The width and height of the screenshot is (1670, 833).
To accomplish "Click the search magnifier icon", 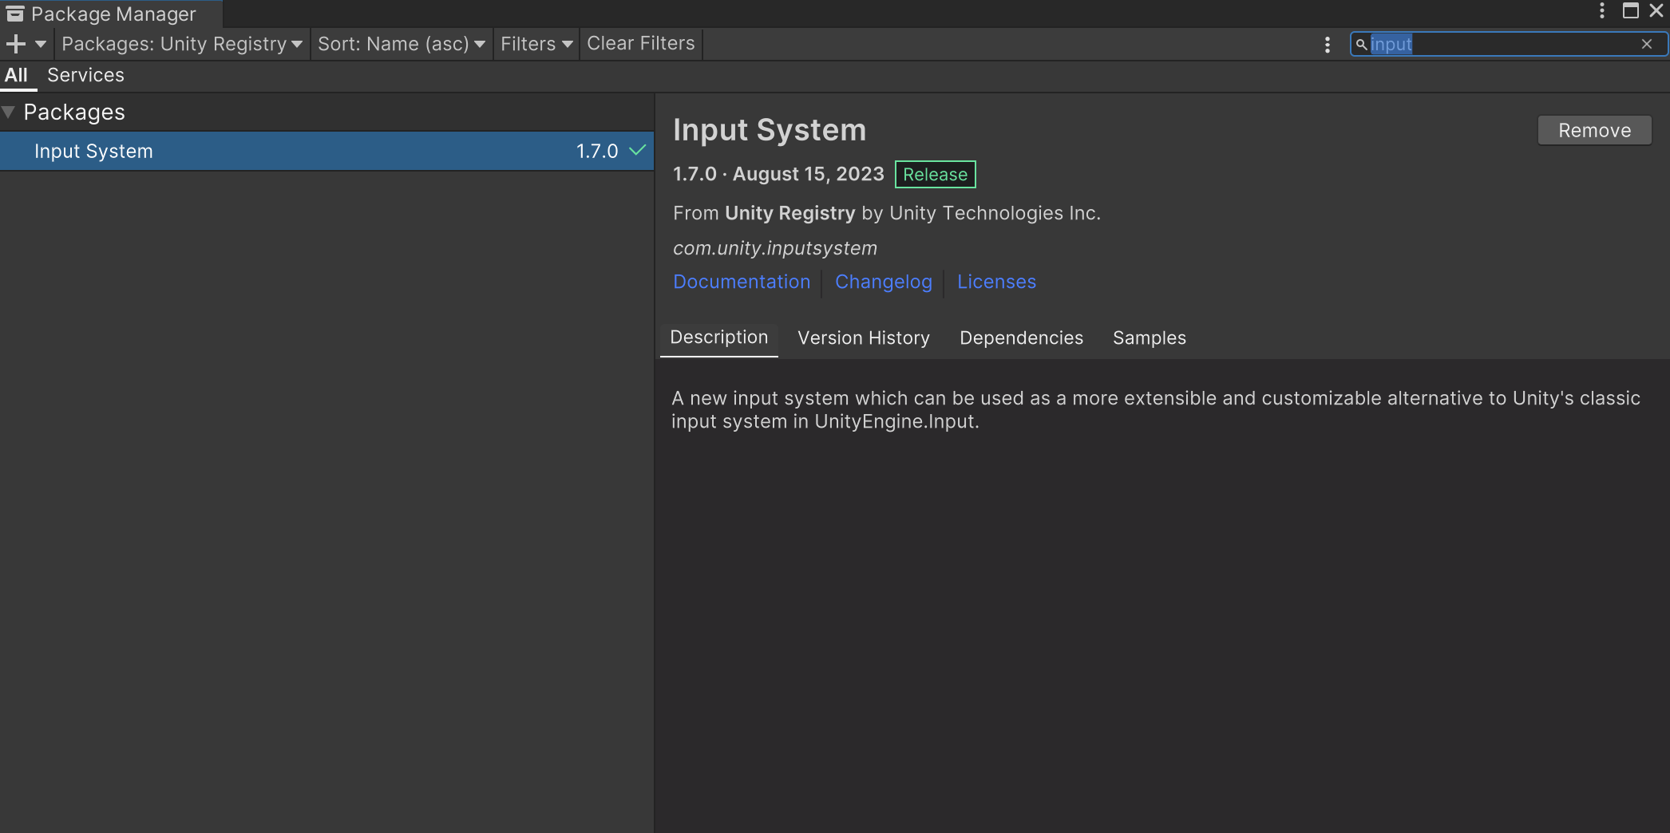I will point(1361,44).
